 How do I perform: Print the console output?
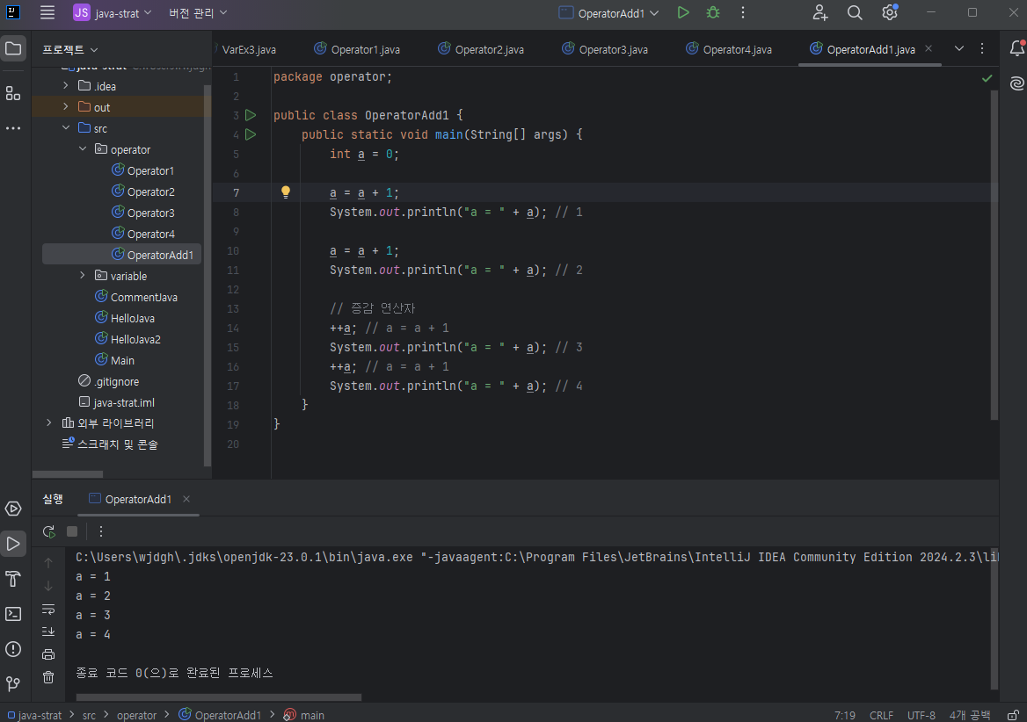coord(48,654)
